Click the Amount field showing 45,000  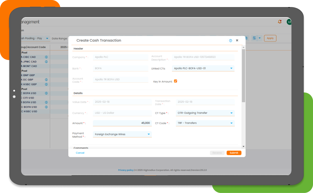122,123
